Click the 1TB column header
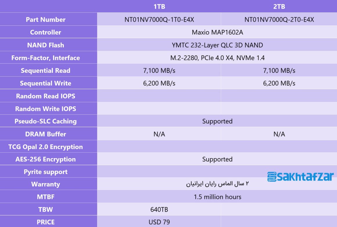337x227 pixels. coord(159,6)
